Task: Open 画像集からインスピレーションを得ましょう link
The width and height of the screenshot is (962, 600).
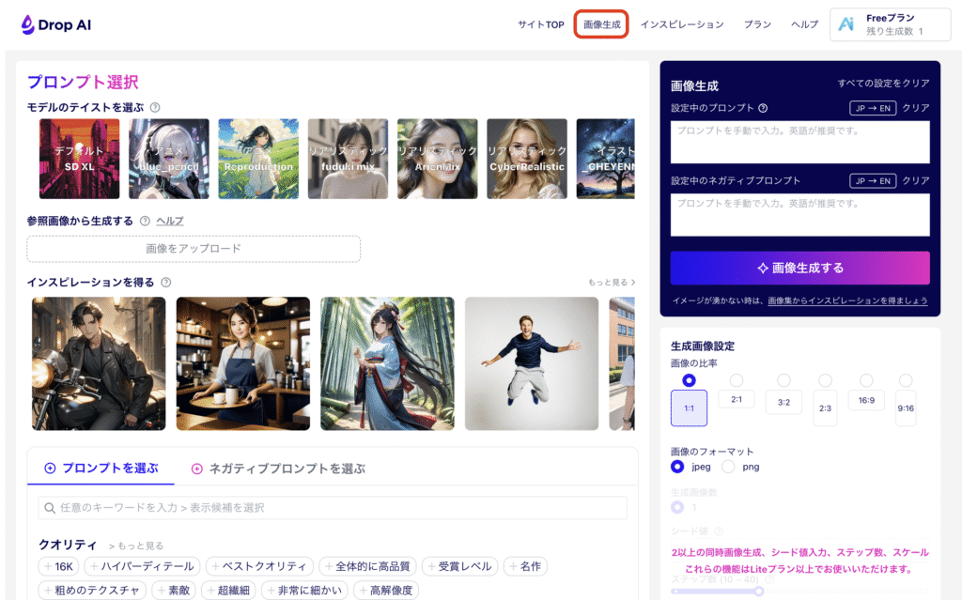Action: click(x=848, y=300)
